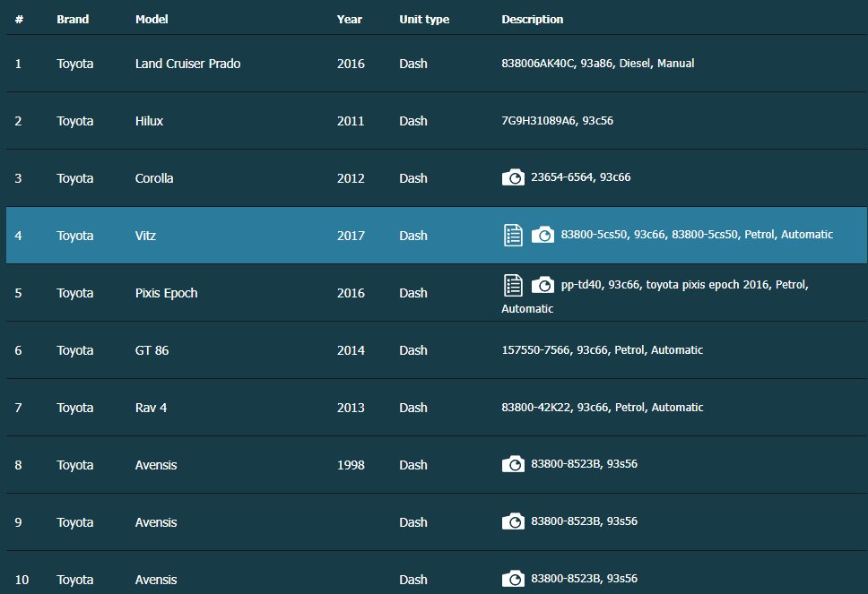Image resolution: width=868 pixels, height=594 pixels.
Task: Click description 157550-7566, 93c66, Petrol, Automatic
Action: click(x=603, y=350)
